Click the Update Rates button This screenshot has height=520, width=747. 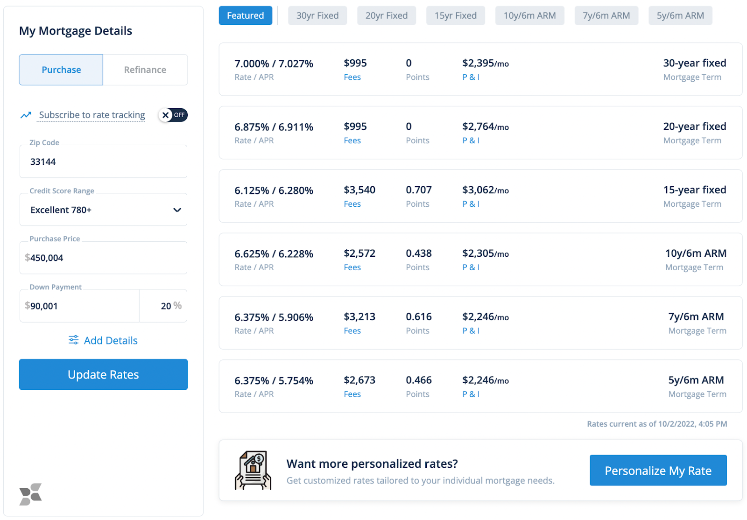103,374
